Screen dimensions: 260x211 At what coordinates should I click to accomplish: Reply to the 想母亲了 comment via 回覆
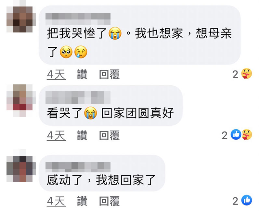(x=110, y=74)
